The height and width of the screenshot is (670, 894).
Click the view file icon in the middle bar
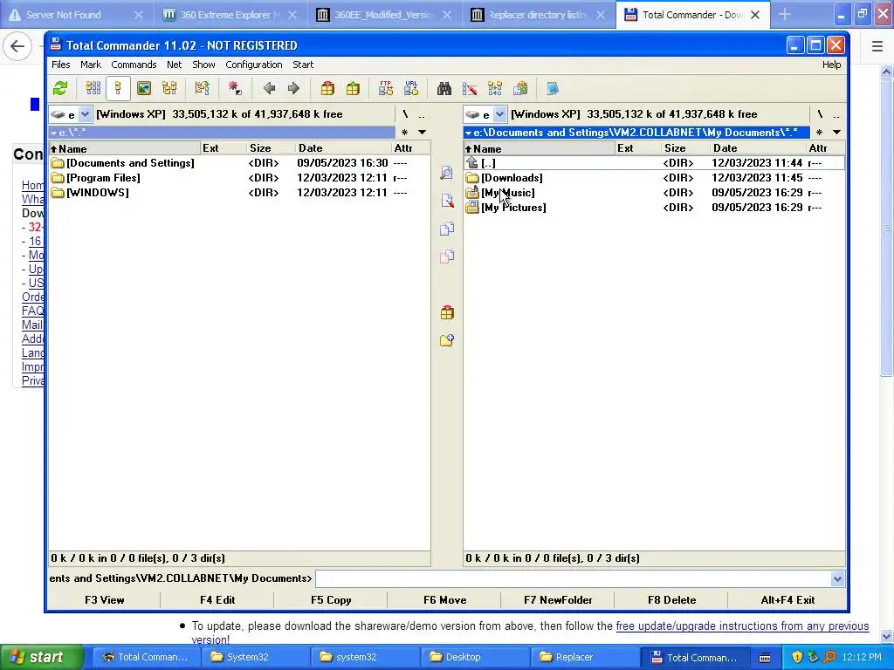pos(447,173)
